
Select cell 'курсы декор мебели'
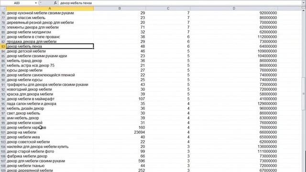(x=50, y=70)
